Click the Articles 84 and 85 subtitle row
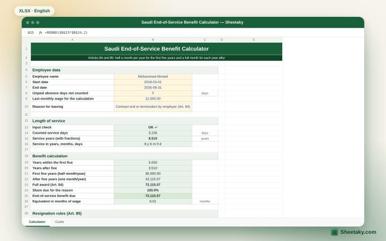 [x=157, y=58]
